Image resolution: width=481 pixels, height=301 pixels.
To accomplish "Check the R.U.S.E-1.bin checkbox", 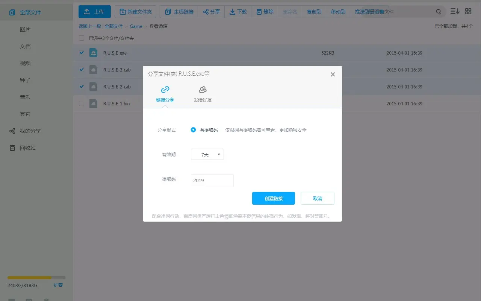I will point(81,103).
